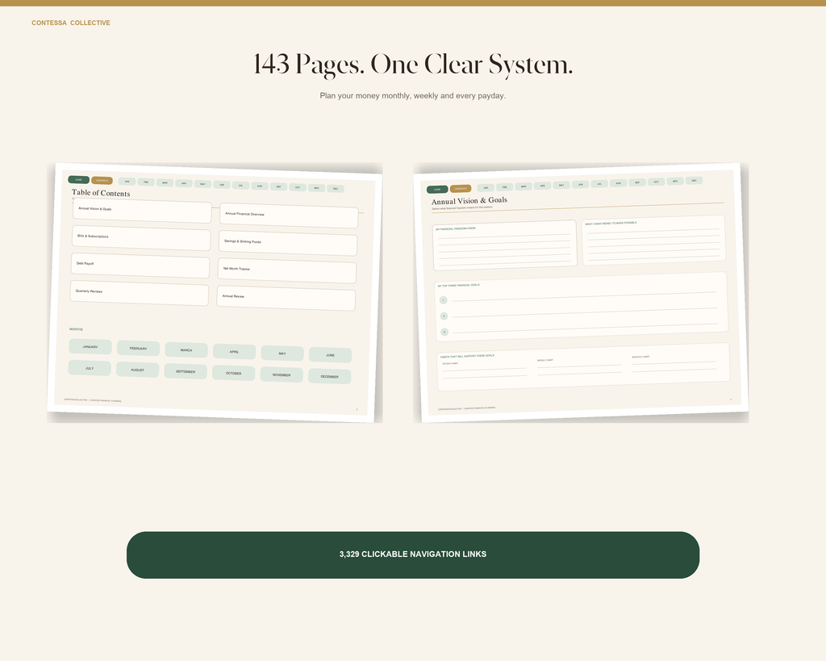
Task: Open the Table of Contents page preview
Action: click(x=215, y=292)
